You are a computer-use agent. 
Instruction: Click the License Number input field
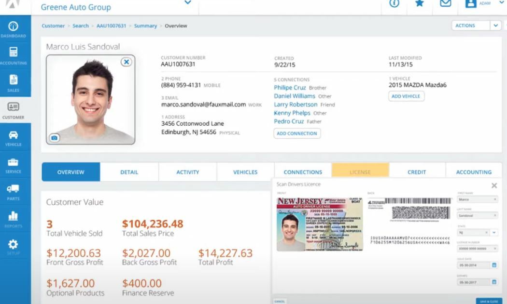coord(476,249)
